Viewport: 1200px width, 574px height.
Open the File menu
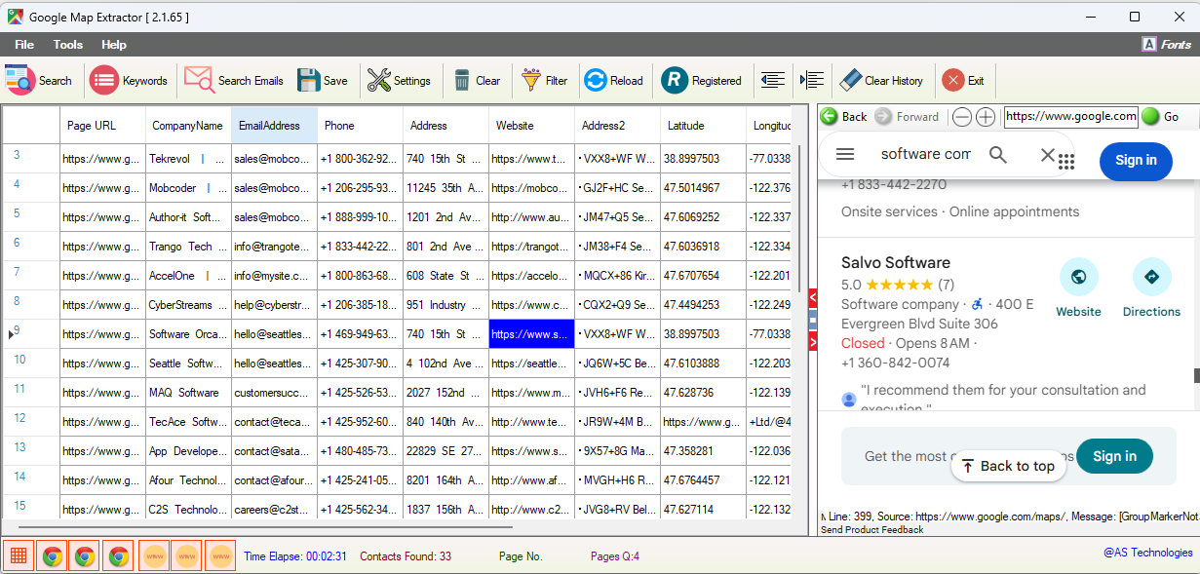pos(24,45)
